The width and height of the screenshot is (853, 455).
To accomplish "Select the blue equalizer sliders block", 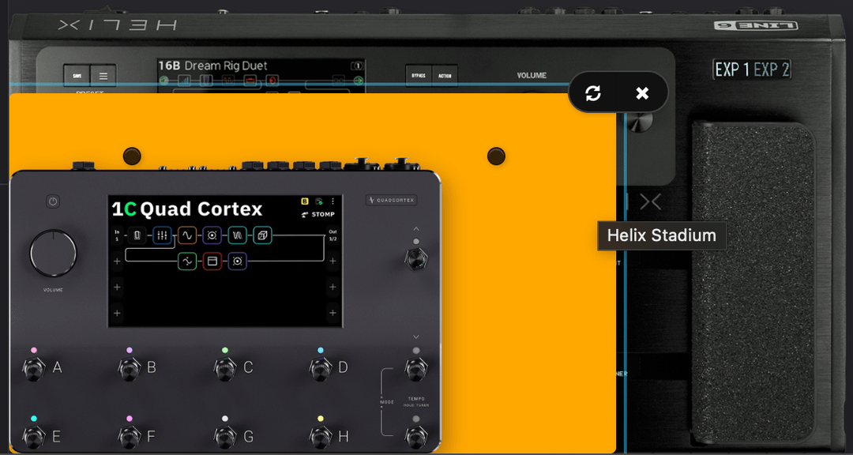I will 162,235.
